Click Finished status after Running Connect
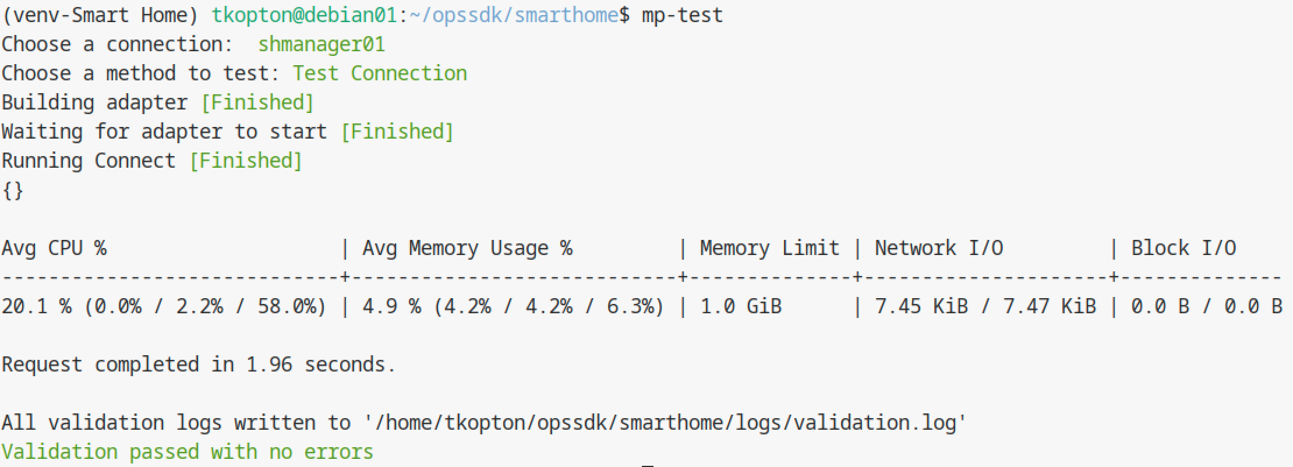The width and height of the screenshot is (1293, 467). pos(246,161)
